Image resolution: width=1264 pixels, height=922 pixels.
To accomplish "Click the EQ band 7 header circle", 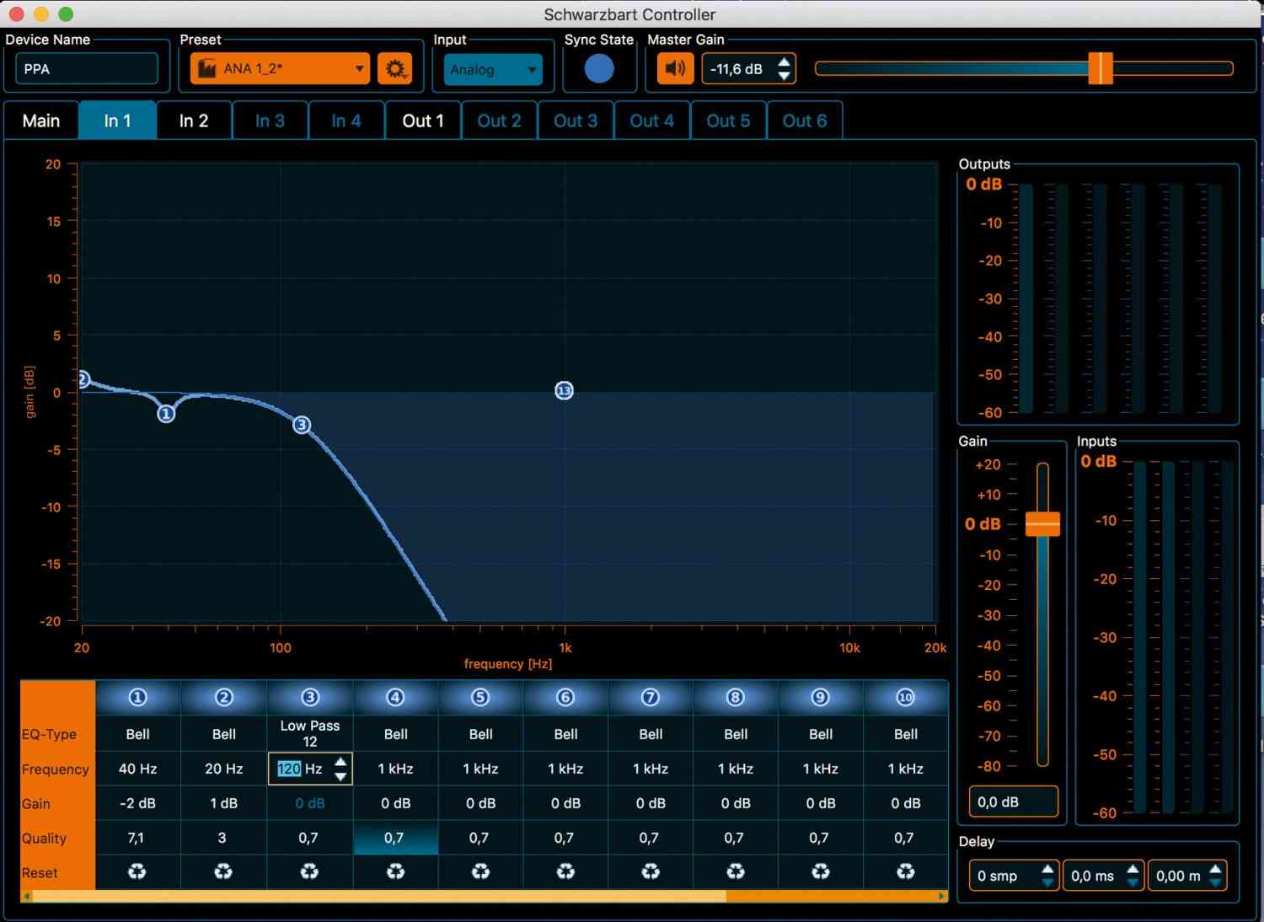I will [x=651, y=698].
